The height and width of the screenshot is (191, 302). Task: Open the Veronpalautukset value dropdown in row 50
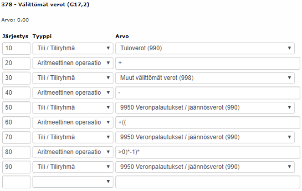point(205,107)
